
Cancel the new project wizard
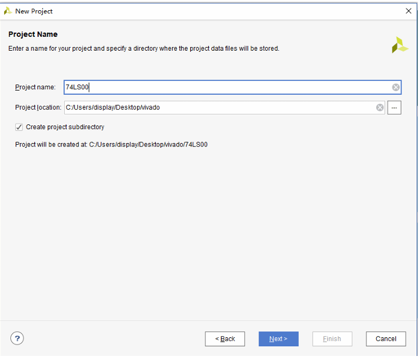pos(386,338)
